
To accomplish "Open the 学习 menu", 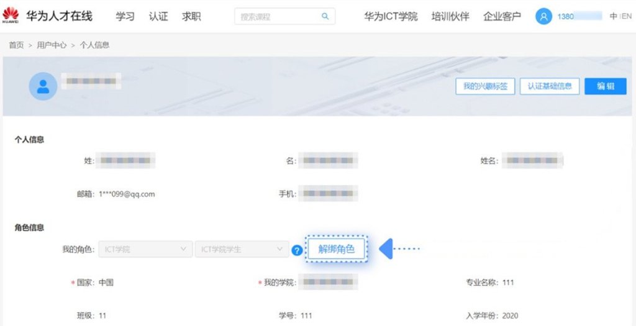I will click(x=125, y=17).
